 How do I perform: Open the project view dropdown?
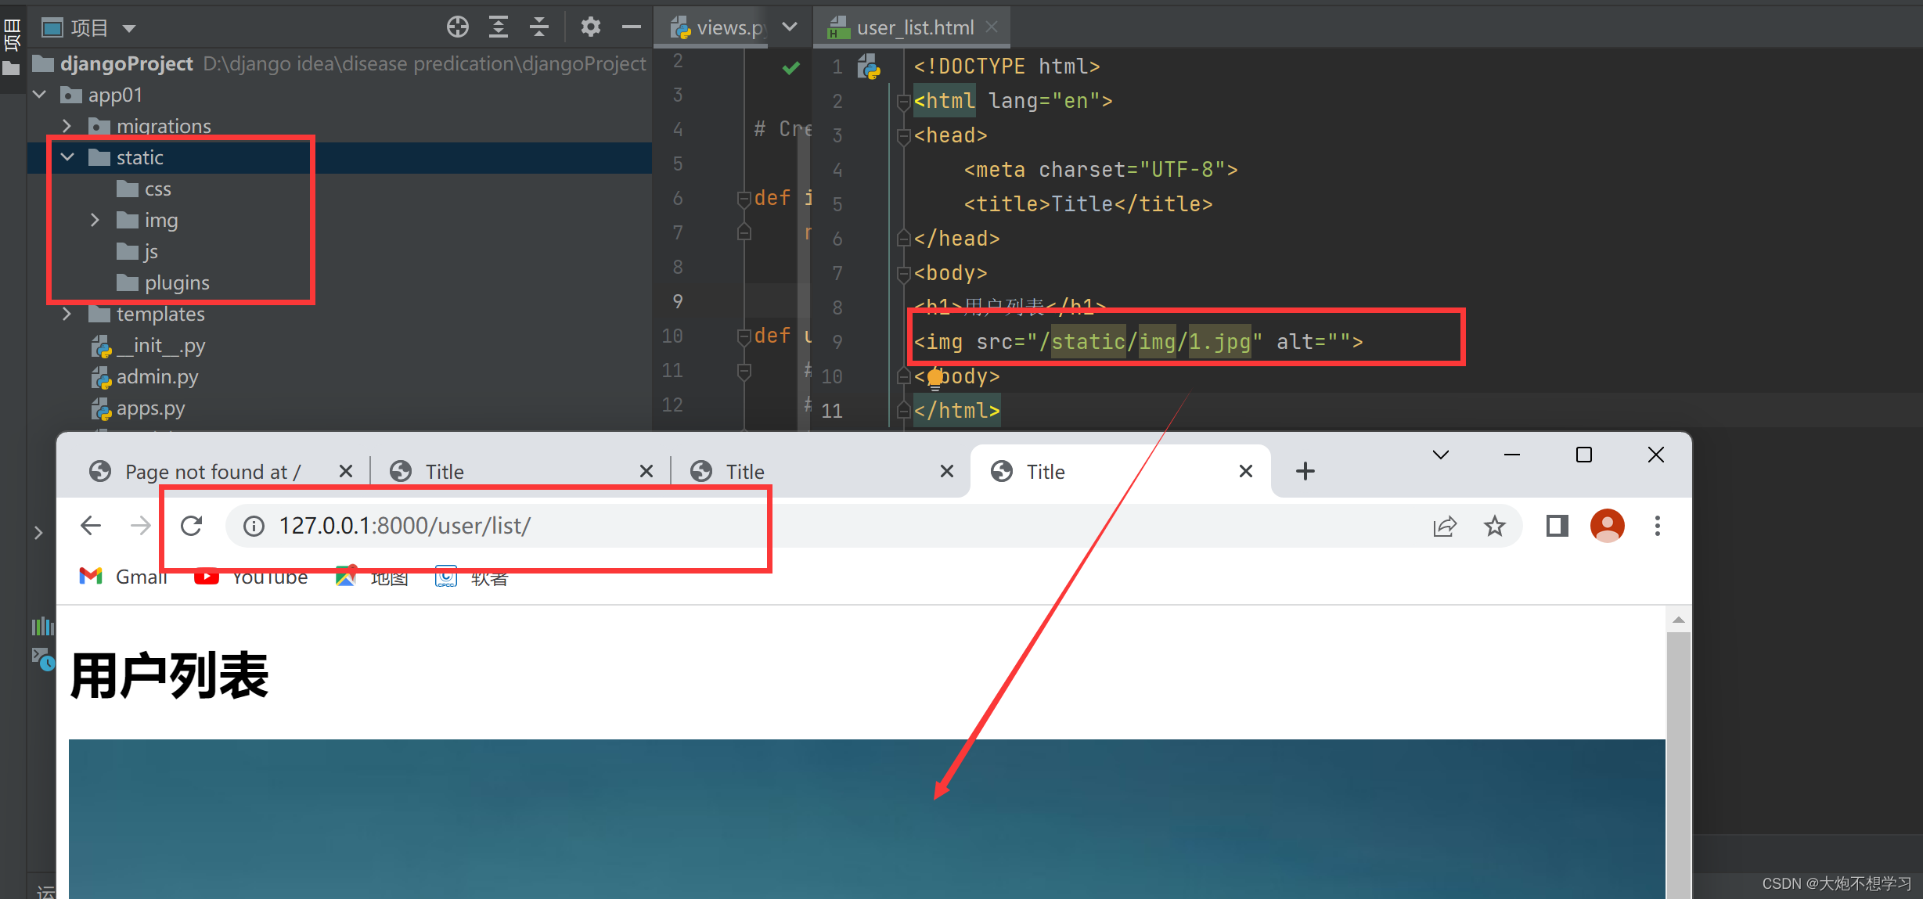pyautogui.click(x=129, y=29)
